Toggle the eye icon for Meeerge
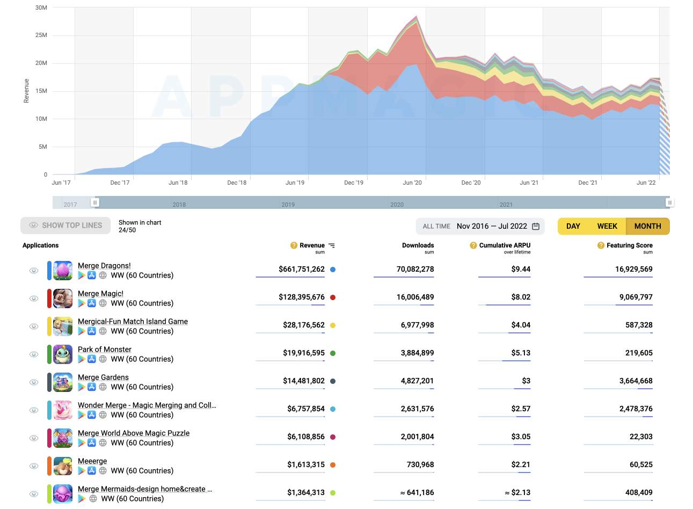693x509 pixels. tap(34, 466)
